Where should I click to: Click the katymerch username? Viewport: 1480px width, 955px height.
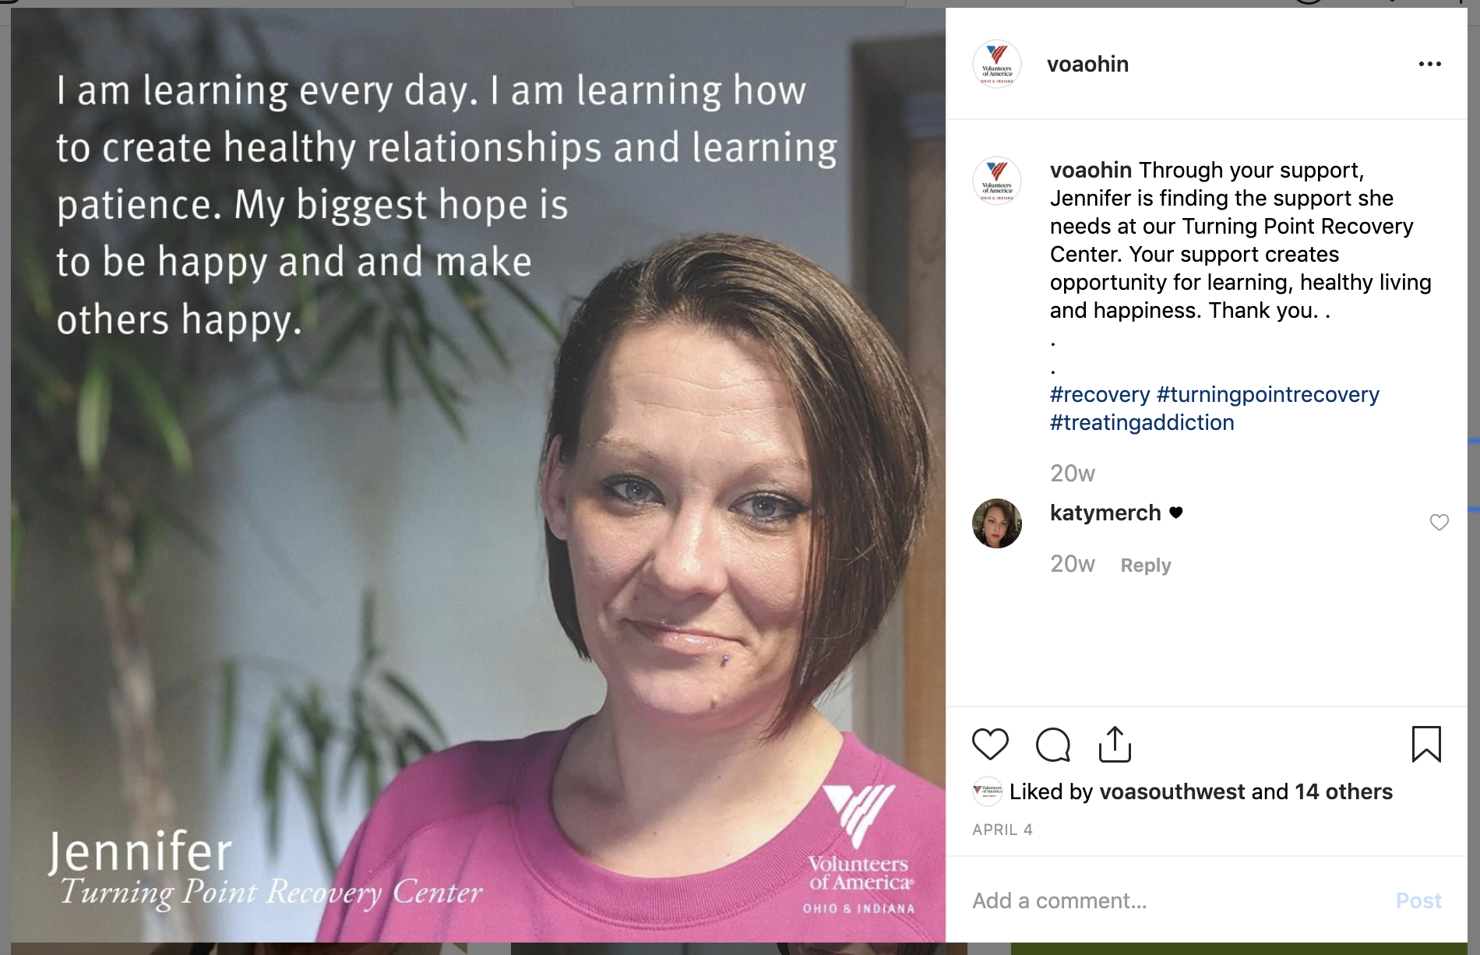1105,513
